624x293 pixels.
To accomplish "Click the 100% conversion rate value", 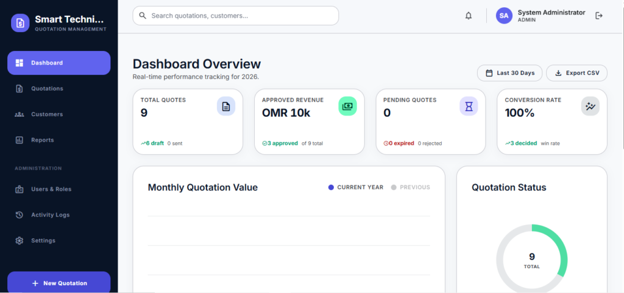I will click(520, 113).
